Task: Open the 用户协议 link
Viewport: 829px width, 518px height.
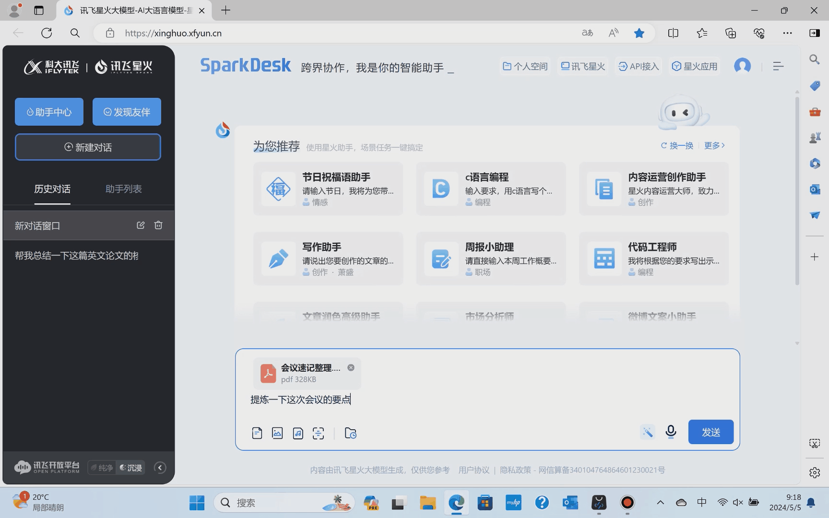Action: pyautogui.click(x=474, y=470)
